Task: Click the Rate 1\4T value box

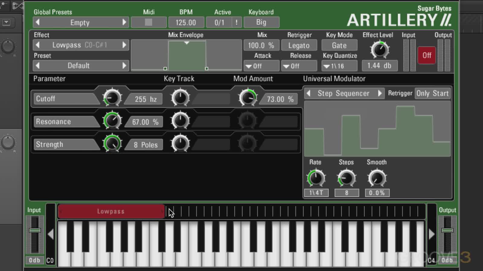Action: click(316, 193)
